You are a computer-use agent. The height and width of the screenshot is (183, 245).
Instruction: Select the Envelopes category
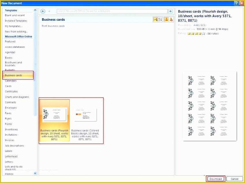(11, 108)
